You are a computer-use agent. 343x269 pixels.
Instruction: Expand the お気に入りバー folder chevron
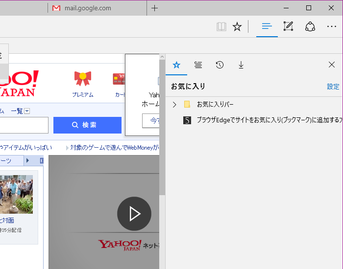(174, 105)
